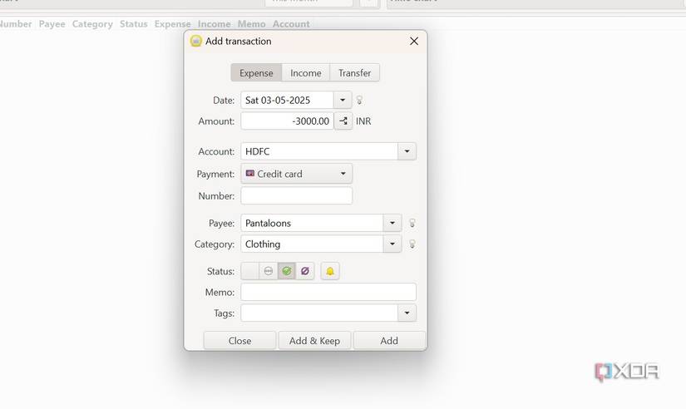
Task: Toggle the yellow bell remind status
Action: pos(330,271)
